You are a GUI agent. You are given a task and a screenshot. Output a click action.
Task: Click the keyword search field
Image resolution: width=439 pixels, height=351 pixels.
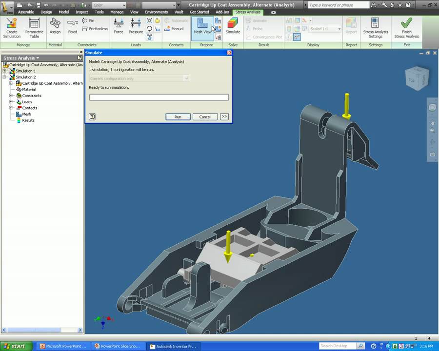[338, 5]
